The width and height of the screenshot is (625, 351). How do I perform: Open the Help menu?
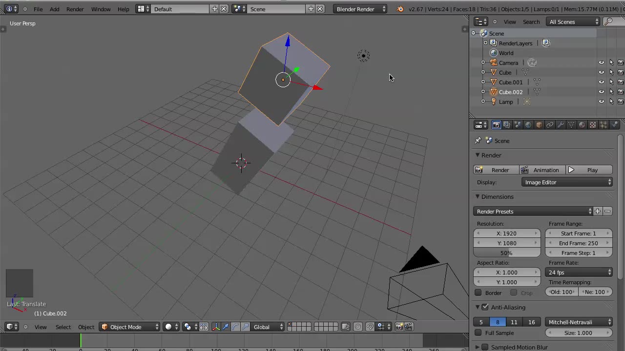(123, 9)
